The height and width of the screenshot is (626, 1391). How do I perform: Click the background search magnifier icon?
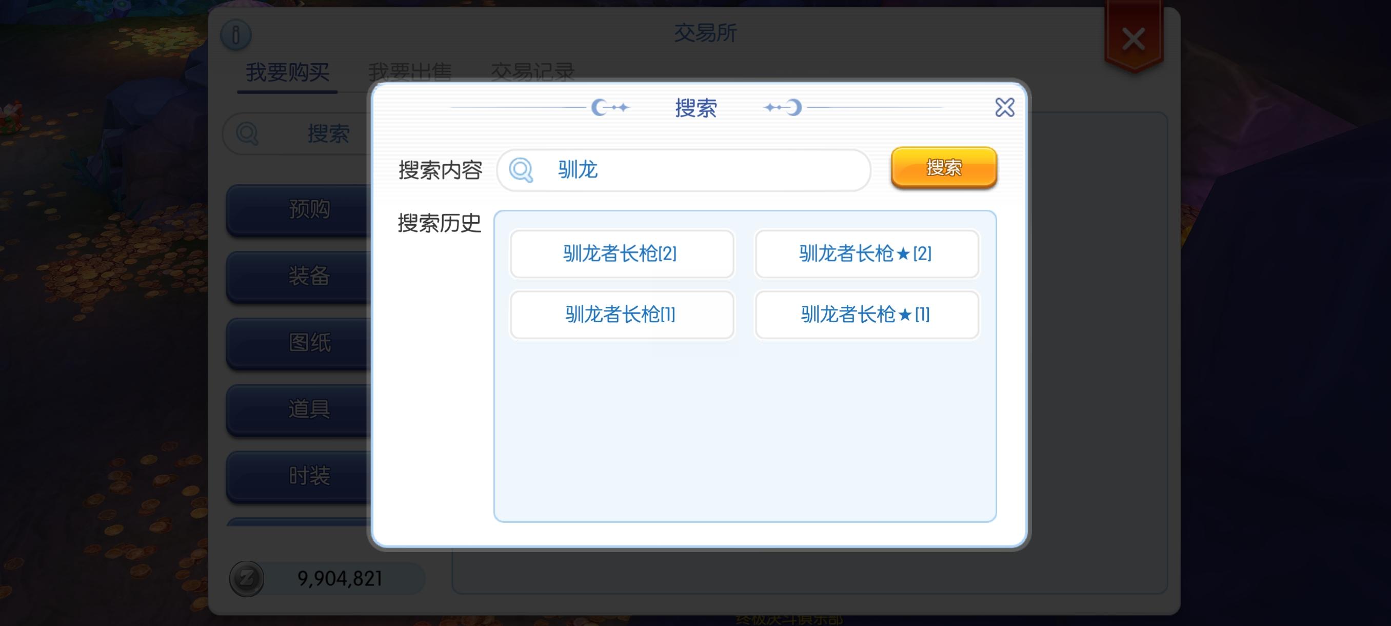(247, 133)
